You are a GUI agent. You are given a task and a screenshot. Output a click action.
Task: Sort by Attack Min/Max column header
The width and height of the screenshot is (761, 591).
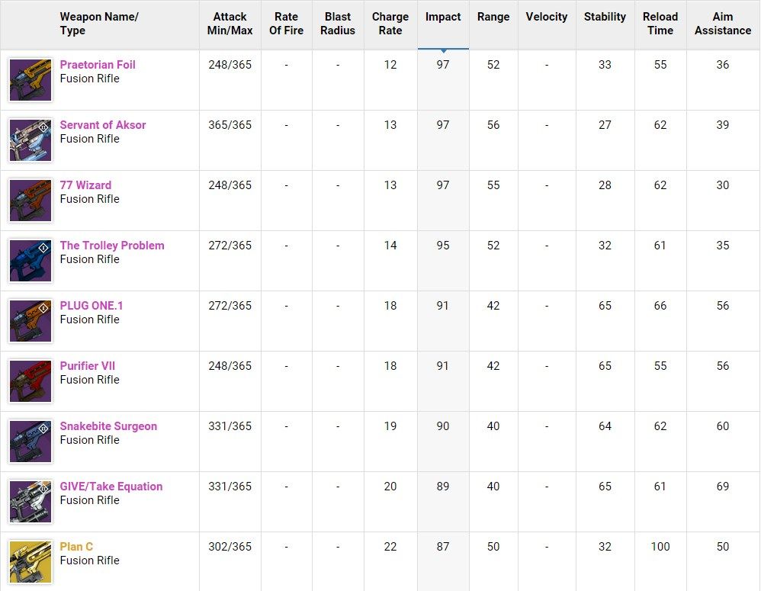coord(230,24)
